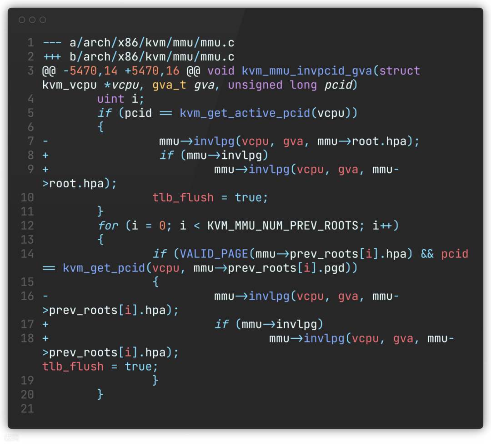Viewport: 491px width, 447px height.
Task: Click the wrapped '>root.hpa);' under line 9
Action: (x=79, y=184)
